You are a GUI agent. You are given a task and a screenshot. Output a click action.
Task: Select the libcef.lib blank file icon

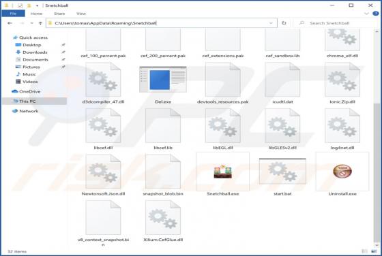pos(163,125)
